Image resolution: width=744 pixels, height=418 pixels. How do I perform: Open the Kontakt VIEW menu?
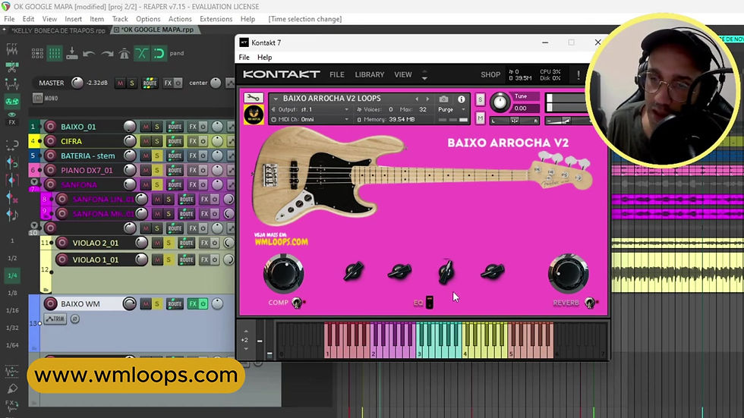403,75
